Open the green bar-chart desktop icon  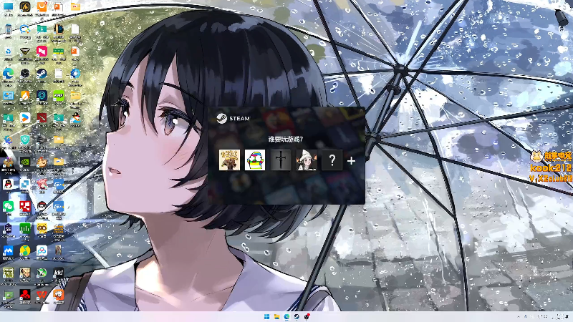[25, 228]
